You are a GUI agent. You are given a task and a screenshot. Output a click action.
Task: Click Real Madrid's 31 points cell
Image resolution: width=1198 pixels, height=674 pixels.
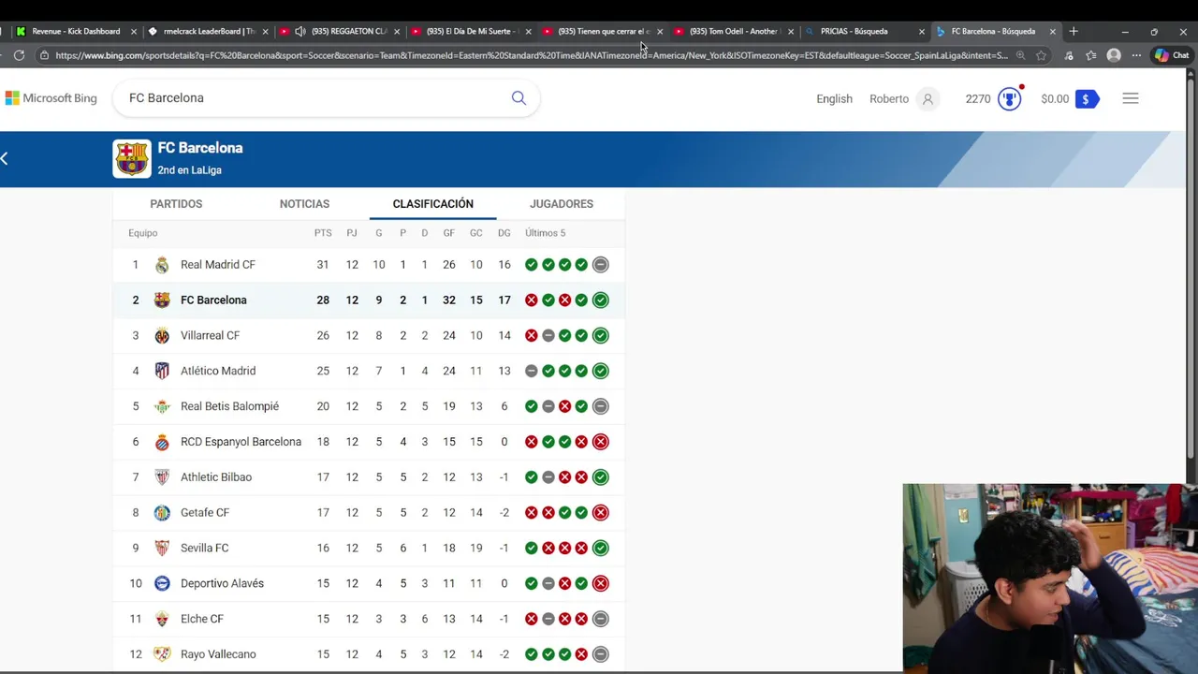(323, 265)
